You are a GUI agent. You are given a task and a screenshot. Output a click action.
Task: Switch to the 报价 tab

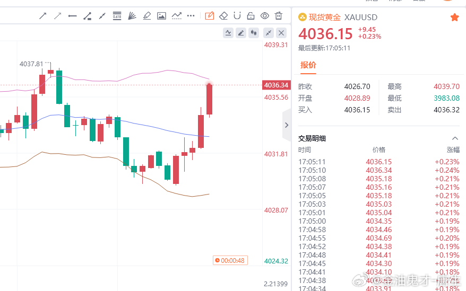pyautogui.click(x=308, y=65)
